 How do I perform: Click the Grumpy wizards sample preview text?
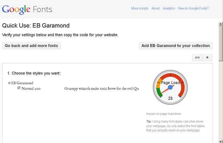[101, 89]
